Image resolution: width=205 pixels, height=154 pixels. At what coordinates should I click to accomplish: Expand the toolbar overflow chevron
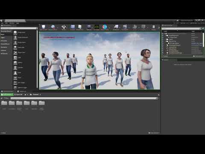[x=159, y=28]
